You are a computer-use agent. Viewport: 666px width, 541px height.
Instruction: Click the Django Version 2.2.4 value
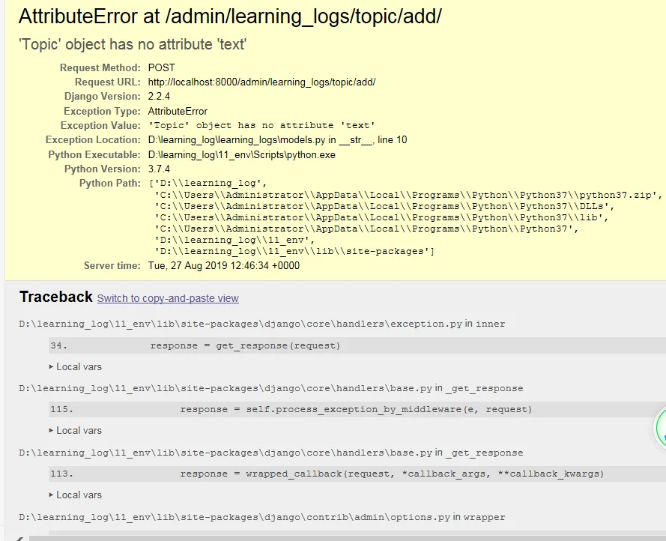tap(160, 96)
